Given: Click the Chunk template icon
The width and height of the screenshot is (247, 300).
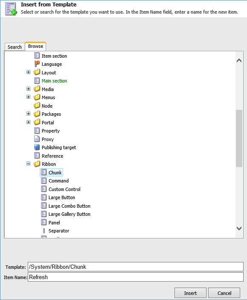Looking at the screenshot, I should pos(44,172).
